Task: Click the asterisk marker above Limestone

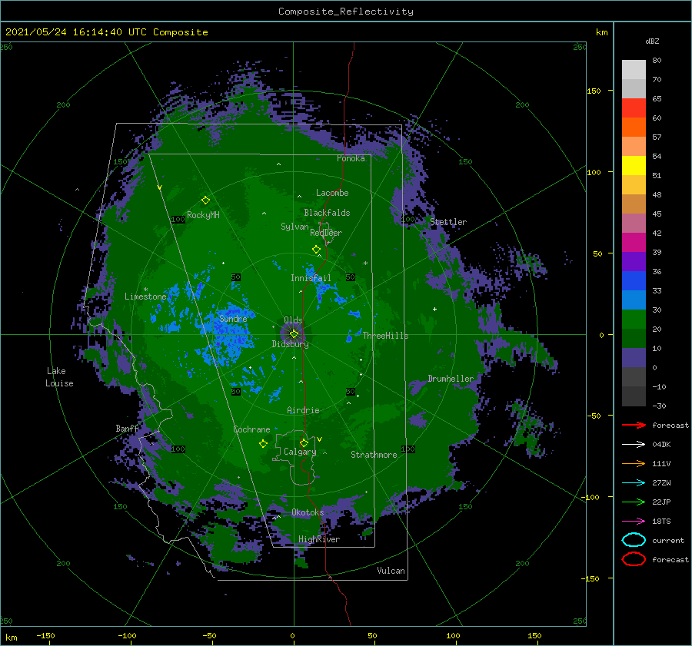Action: pyautogui.click(x=145, y=290)
